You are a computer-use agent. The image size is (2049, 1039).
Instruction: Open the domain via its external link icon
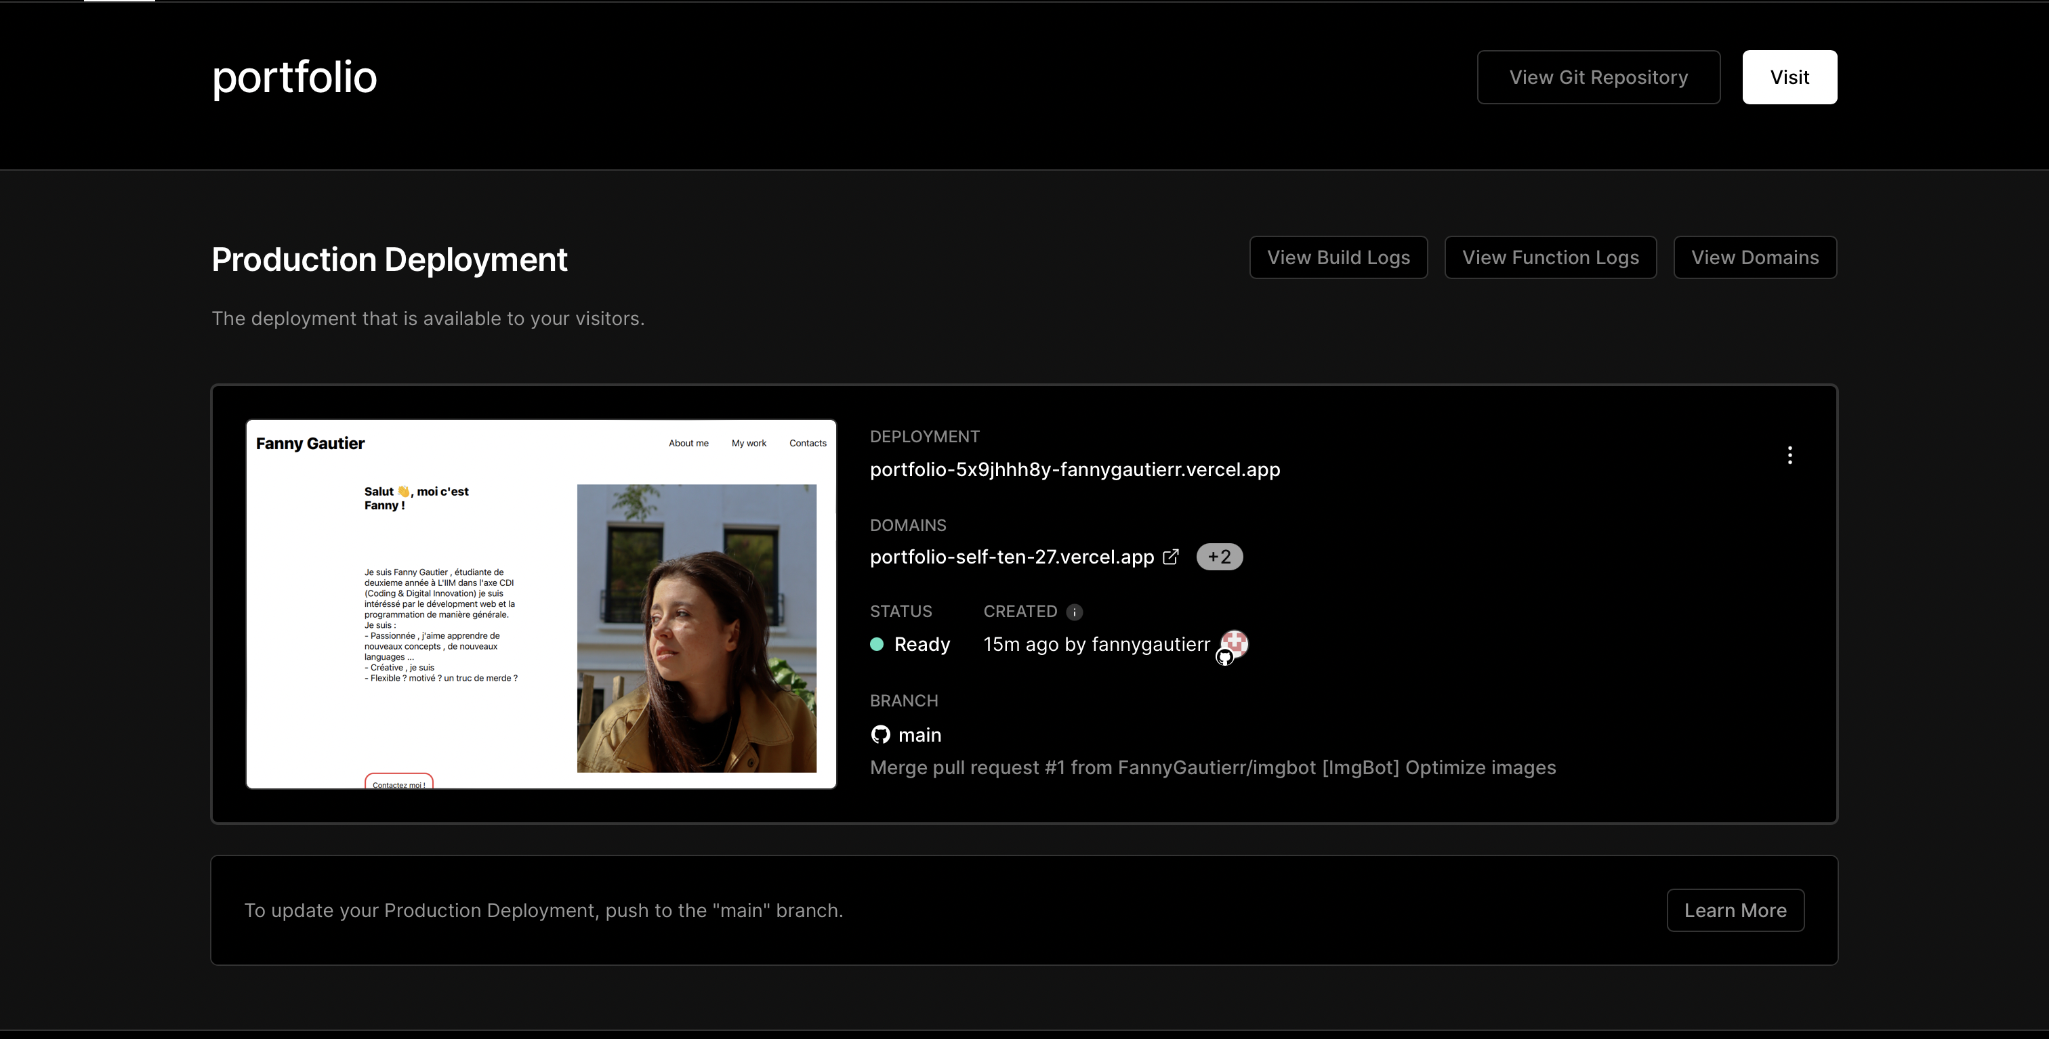click(1171, 557)
